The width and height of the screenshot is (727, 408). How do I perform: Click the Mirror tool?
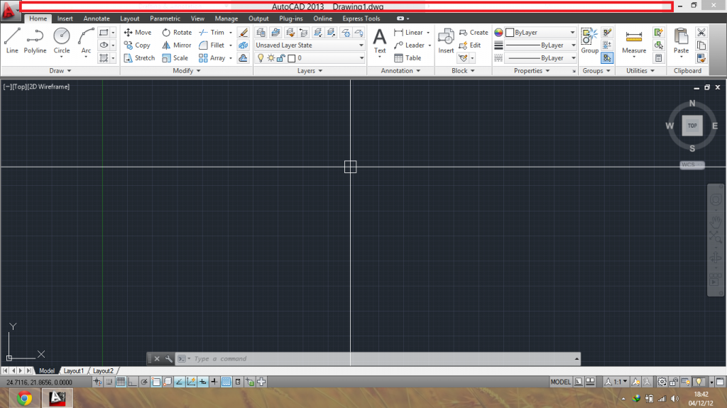coord(177,45)
